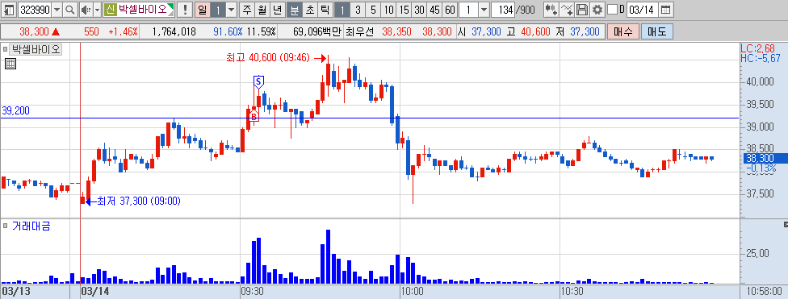Choose the 60-minute interval button
This screenshot has width=788, height=299.
[450, 10]
